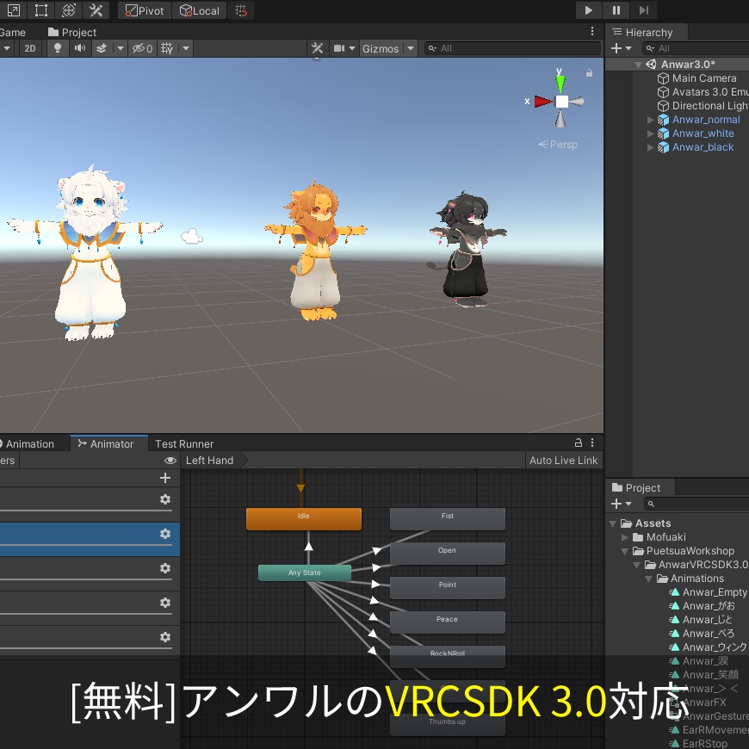The height and width of the screenshot is (749, 749).
Task: Select Anwar_white prefab cube icon
Action: coord(663,133)
